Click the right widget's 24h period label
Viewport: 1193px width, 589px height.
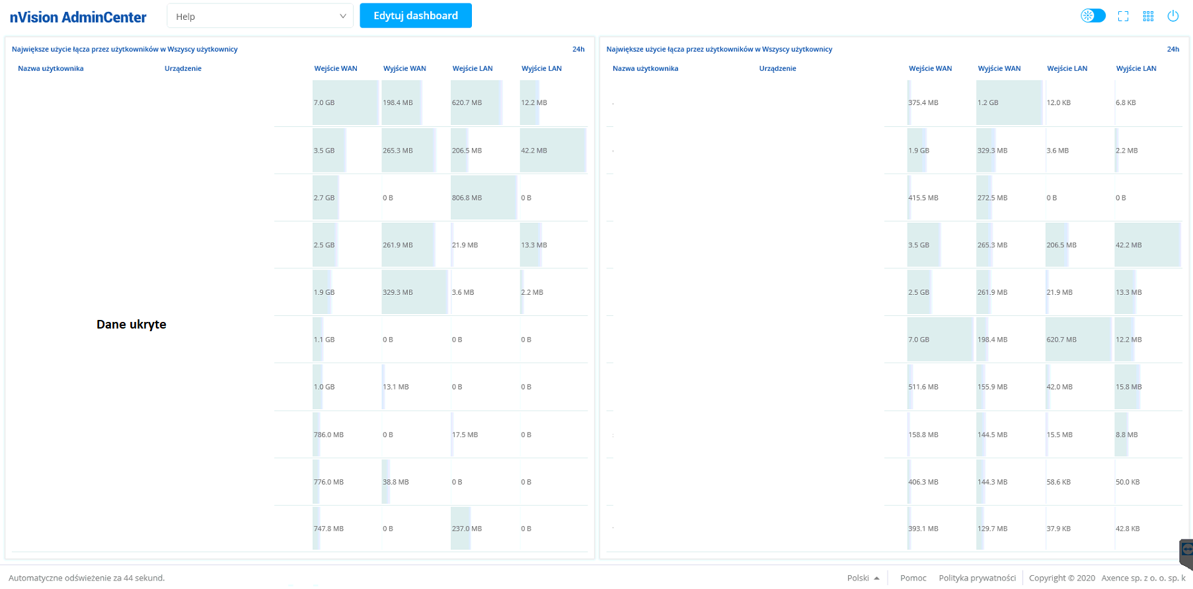tap(1173, 50)
